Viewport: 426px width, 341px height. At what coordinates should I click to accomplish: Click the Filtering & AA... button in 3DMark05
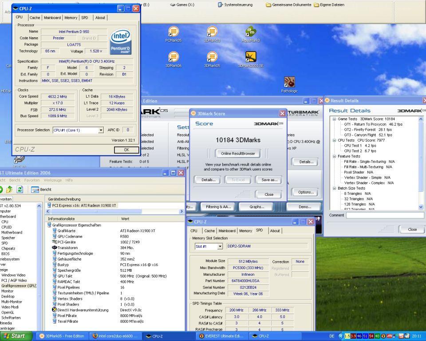(x=218, y=207)
